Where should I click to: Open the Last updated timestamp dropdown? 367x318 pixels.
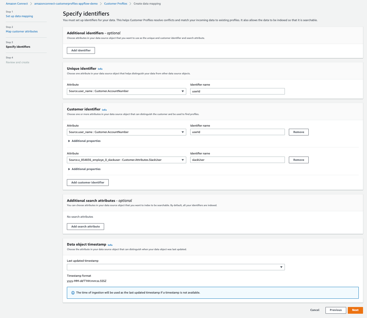[x=176, y=267]
